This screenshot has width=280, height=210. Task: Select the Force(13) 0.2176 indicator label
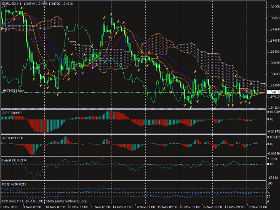(14, 160)
